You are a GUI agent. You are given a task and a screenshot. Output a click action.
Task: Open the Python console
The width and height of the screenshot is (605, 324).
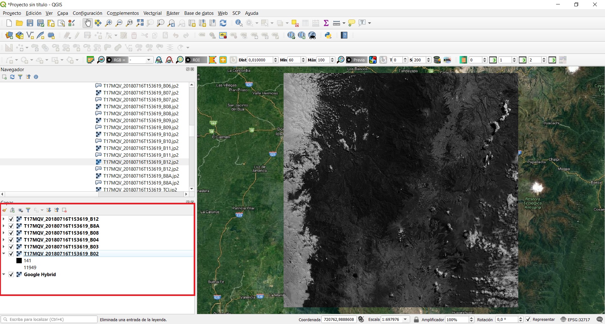(328, 35)
